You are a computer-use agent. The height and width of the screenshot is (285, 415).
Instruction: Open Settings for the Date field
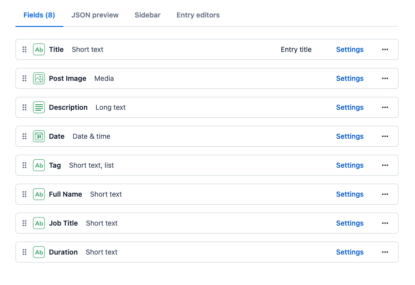350,136
